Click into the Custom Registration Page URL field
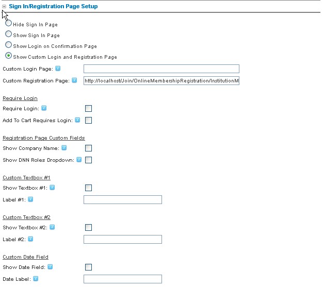 click(161, 81)
